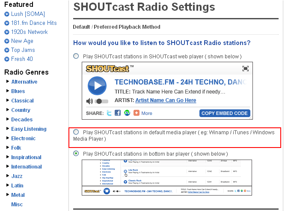Expand the Jazz genre arrow

click(x=8, y=176)
